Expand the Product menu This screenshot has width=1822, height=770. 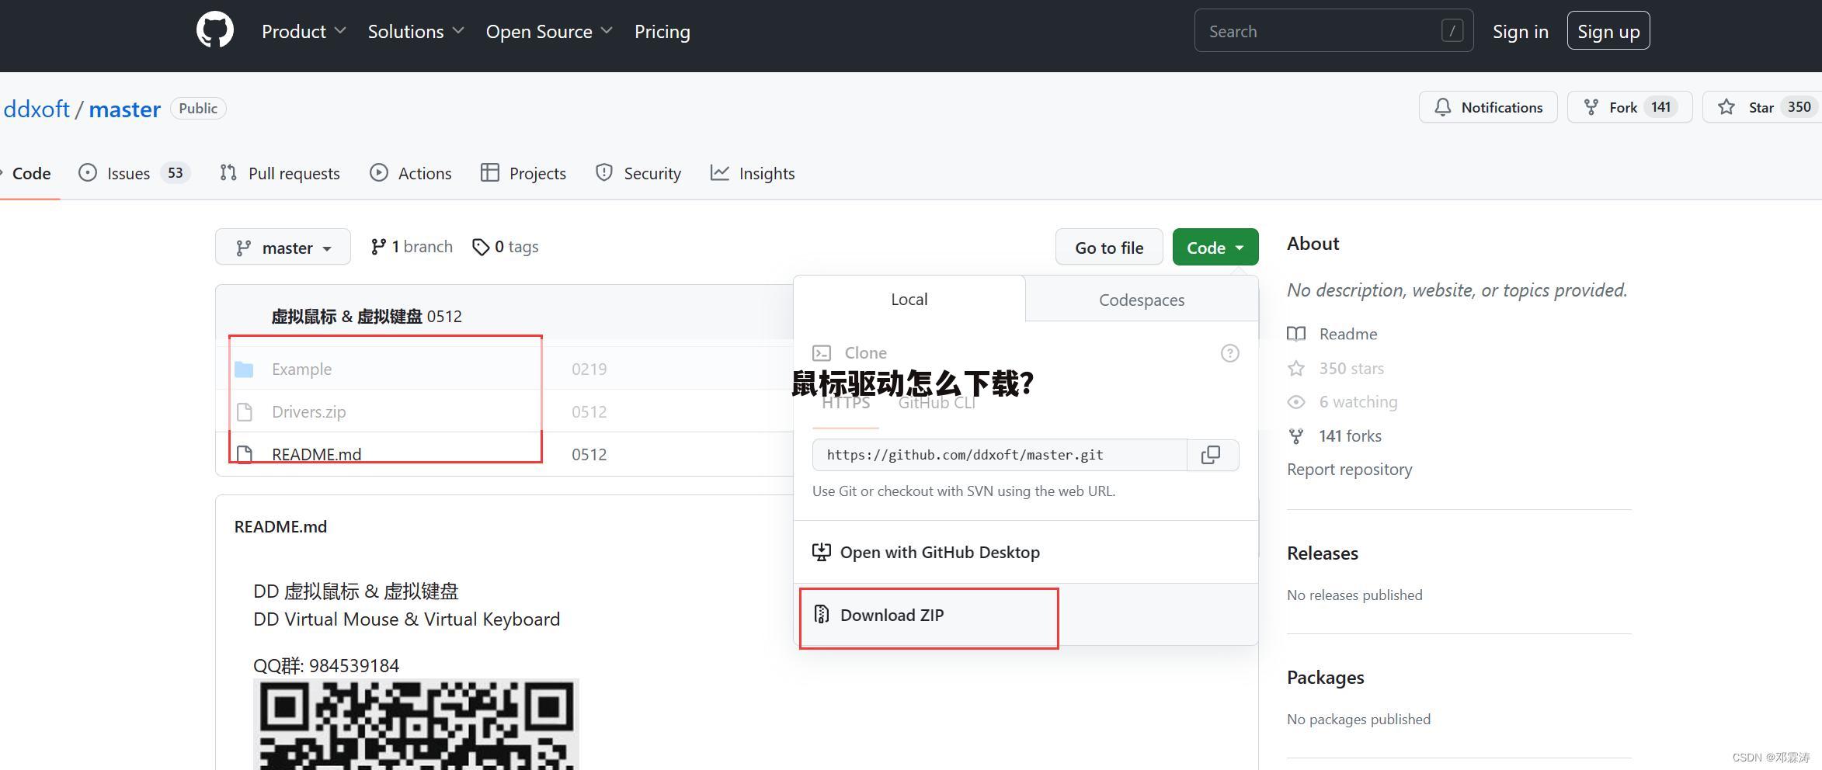[x=303, y=32]
